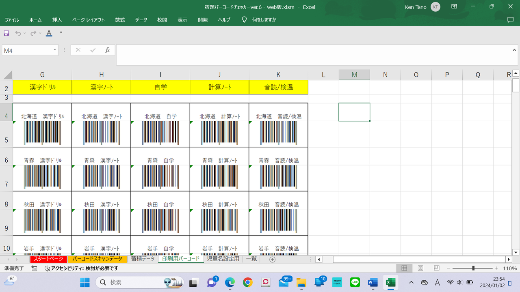This screenshot has height=292, width=520.
Task: Click the zoom in plus button
Action: point(496,268)
